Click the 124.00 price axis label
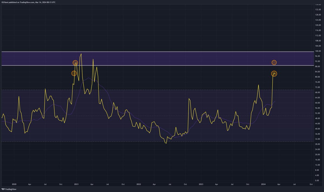The height and width of the screenshot is (192, 324). point(318,20)
